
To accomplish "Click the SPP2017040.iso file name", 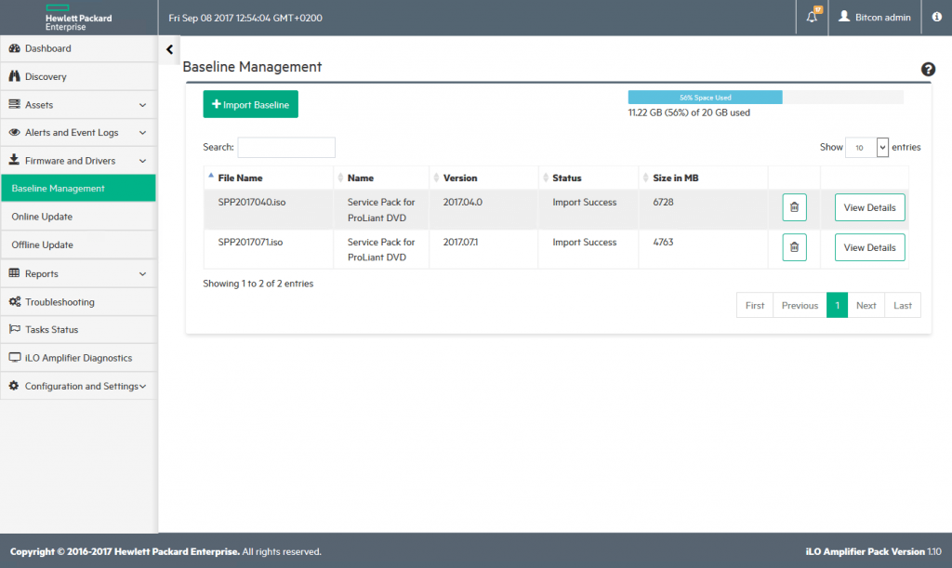I will pos(252,202).
